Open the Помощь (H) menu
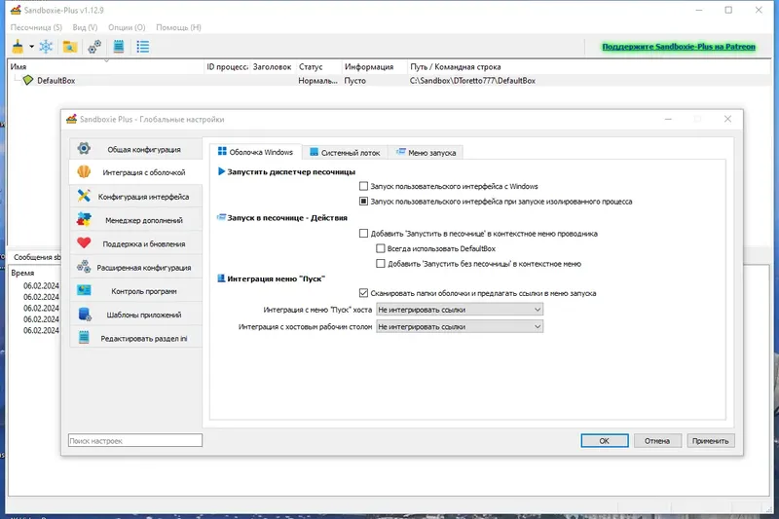Viewport: 779px width, 519px height. pos(178,27)
